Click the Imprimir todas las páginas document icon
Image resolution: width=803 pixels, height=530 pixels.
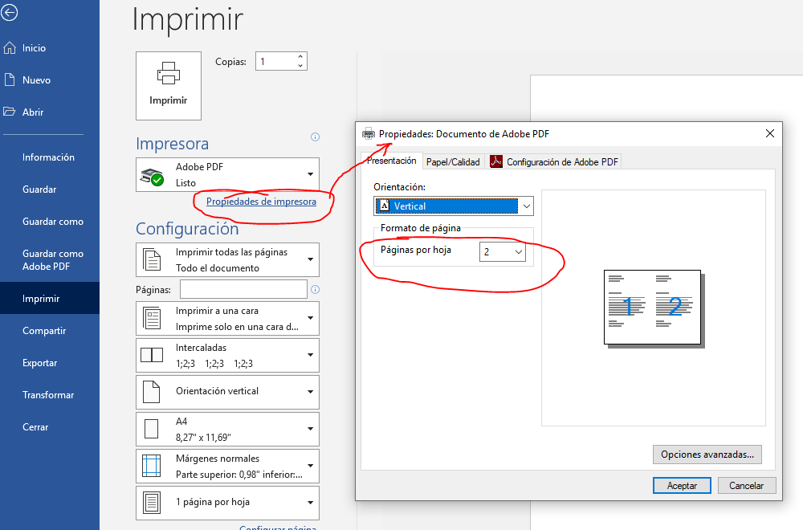tap(152, 259)
